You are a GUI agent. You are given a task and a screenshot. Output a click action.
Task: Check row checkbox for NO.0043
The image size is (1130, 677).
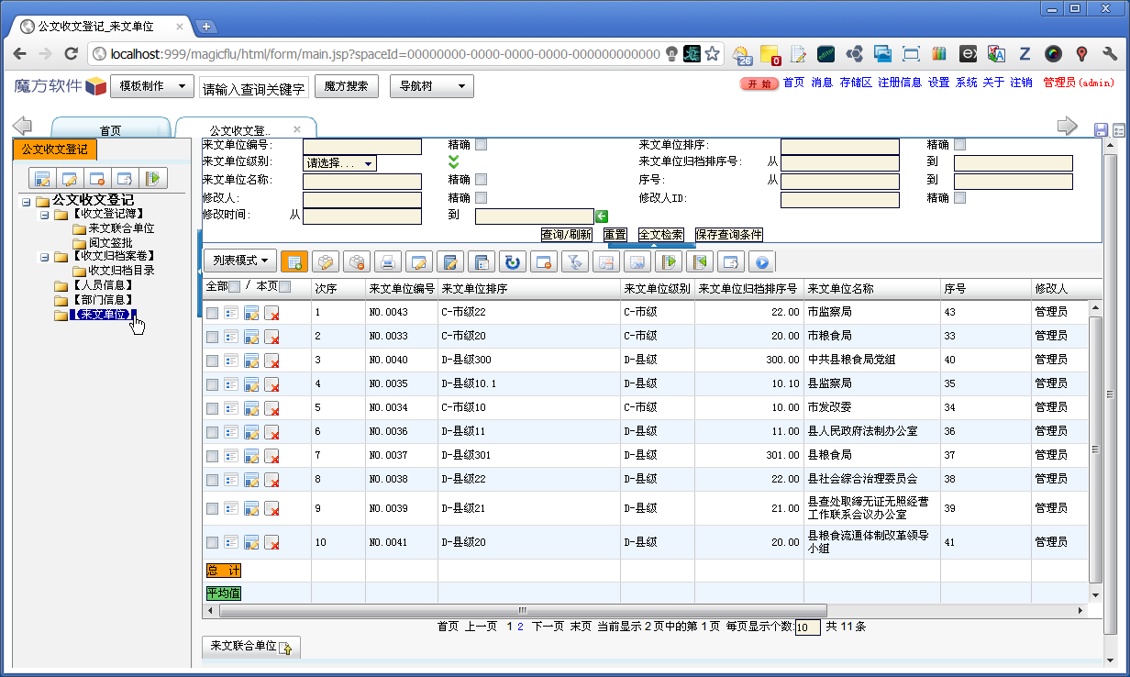point(212,313)
